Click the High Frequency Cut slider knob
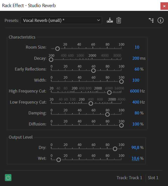The height and width of the screenshot is (186, 168). coord(109,92)
